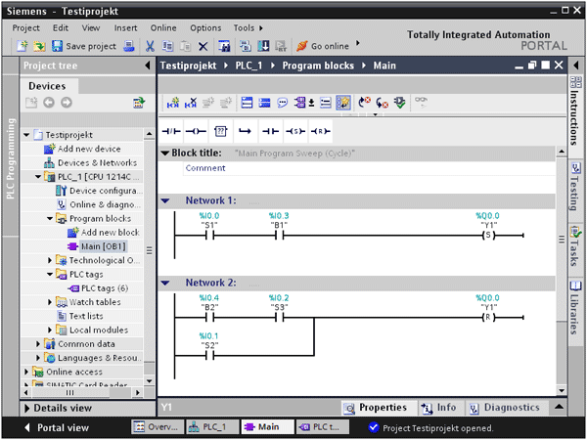Insert an output coil instruction
Viewport: 587px width, 440px height.
(x=196, y=131)
